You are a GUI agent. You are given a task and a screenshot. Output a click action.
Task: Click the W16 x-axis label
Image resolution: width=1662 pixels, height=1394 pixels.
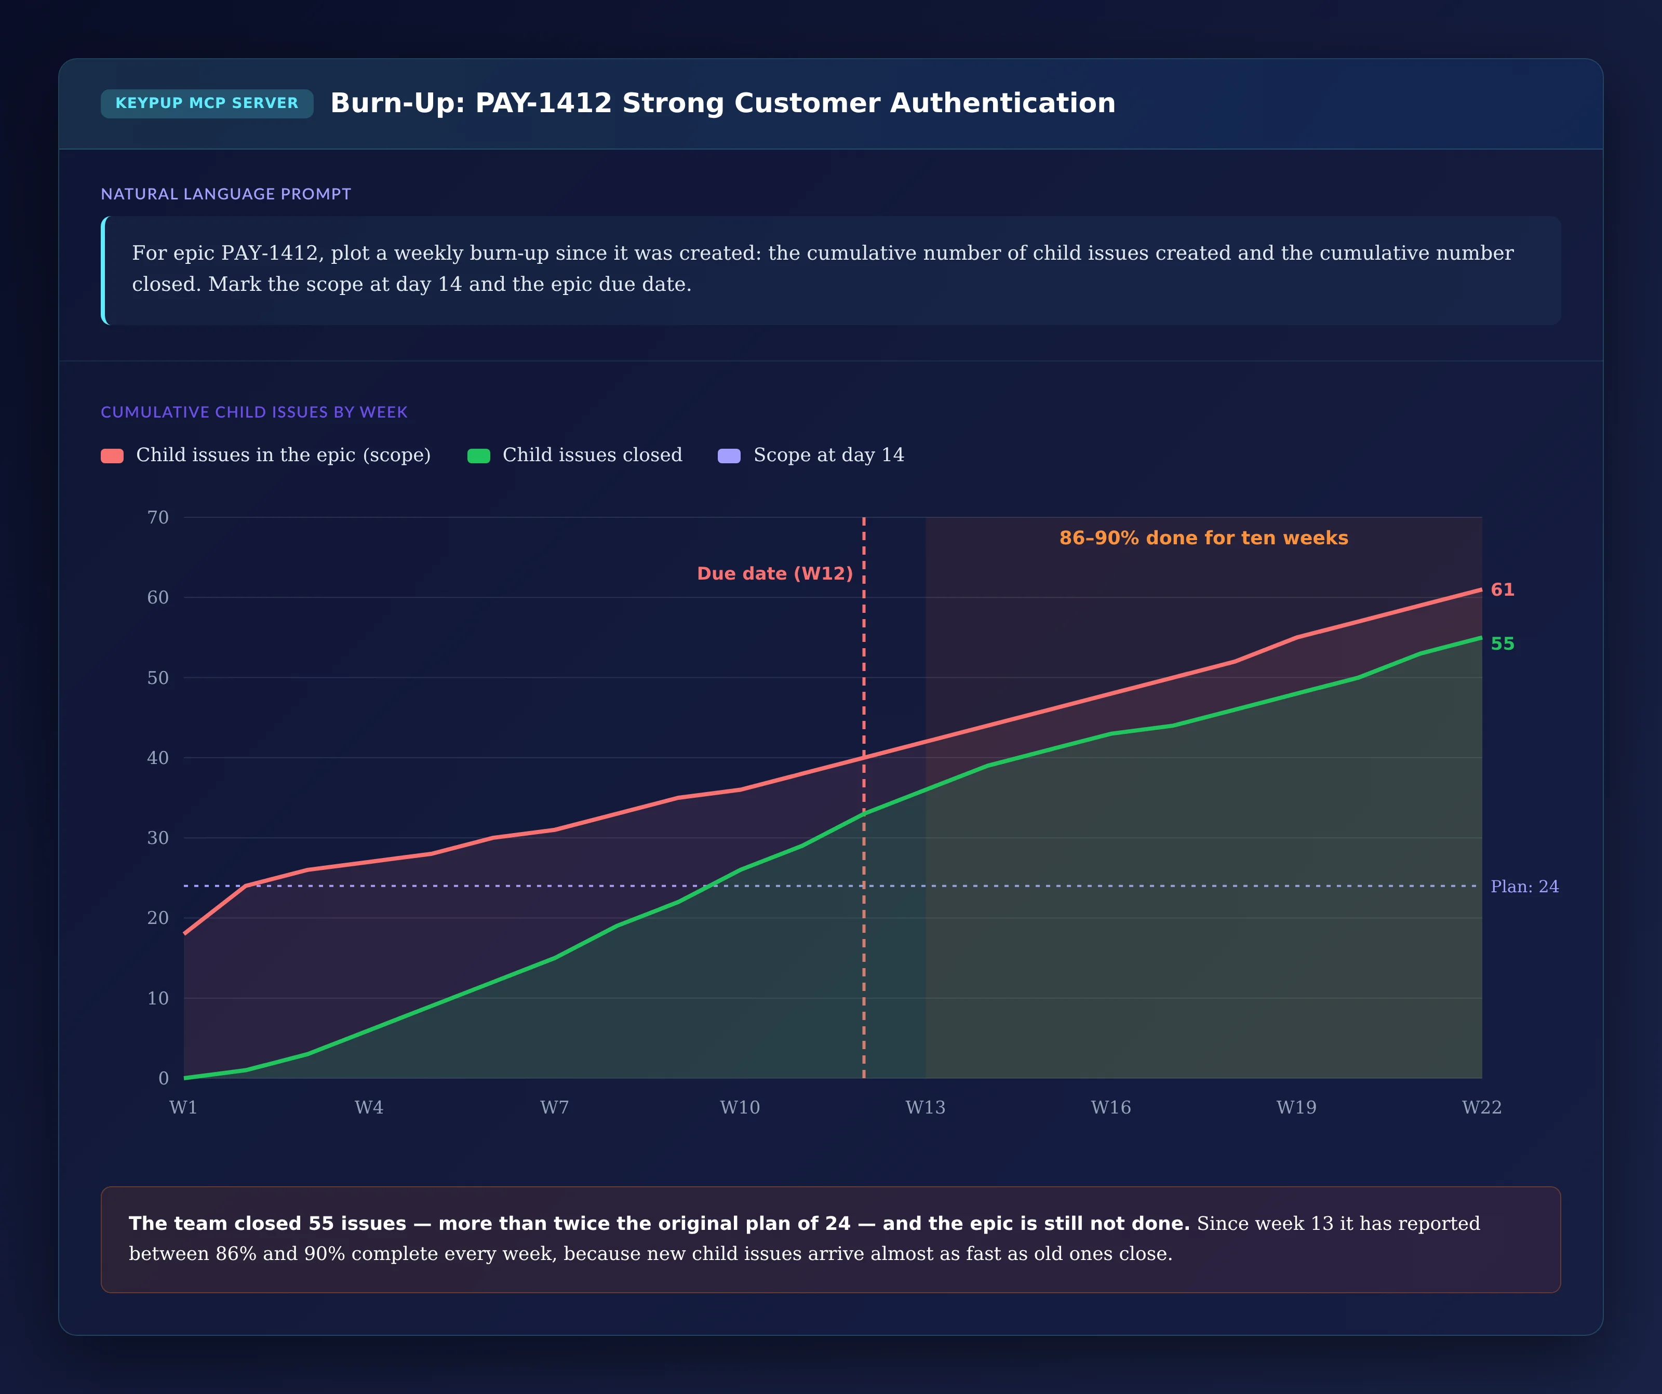tap(1111, 1107)
